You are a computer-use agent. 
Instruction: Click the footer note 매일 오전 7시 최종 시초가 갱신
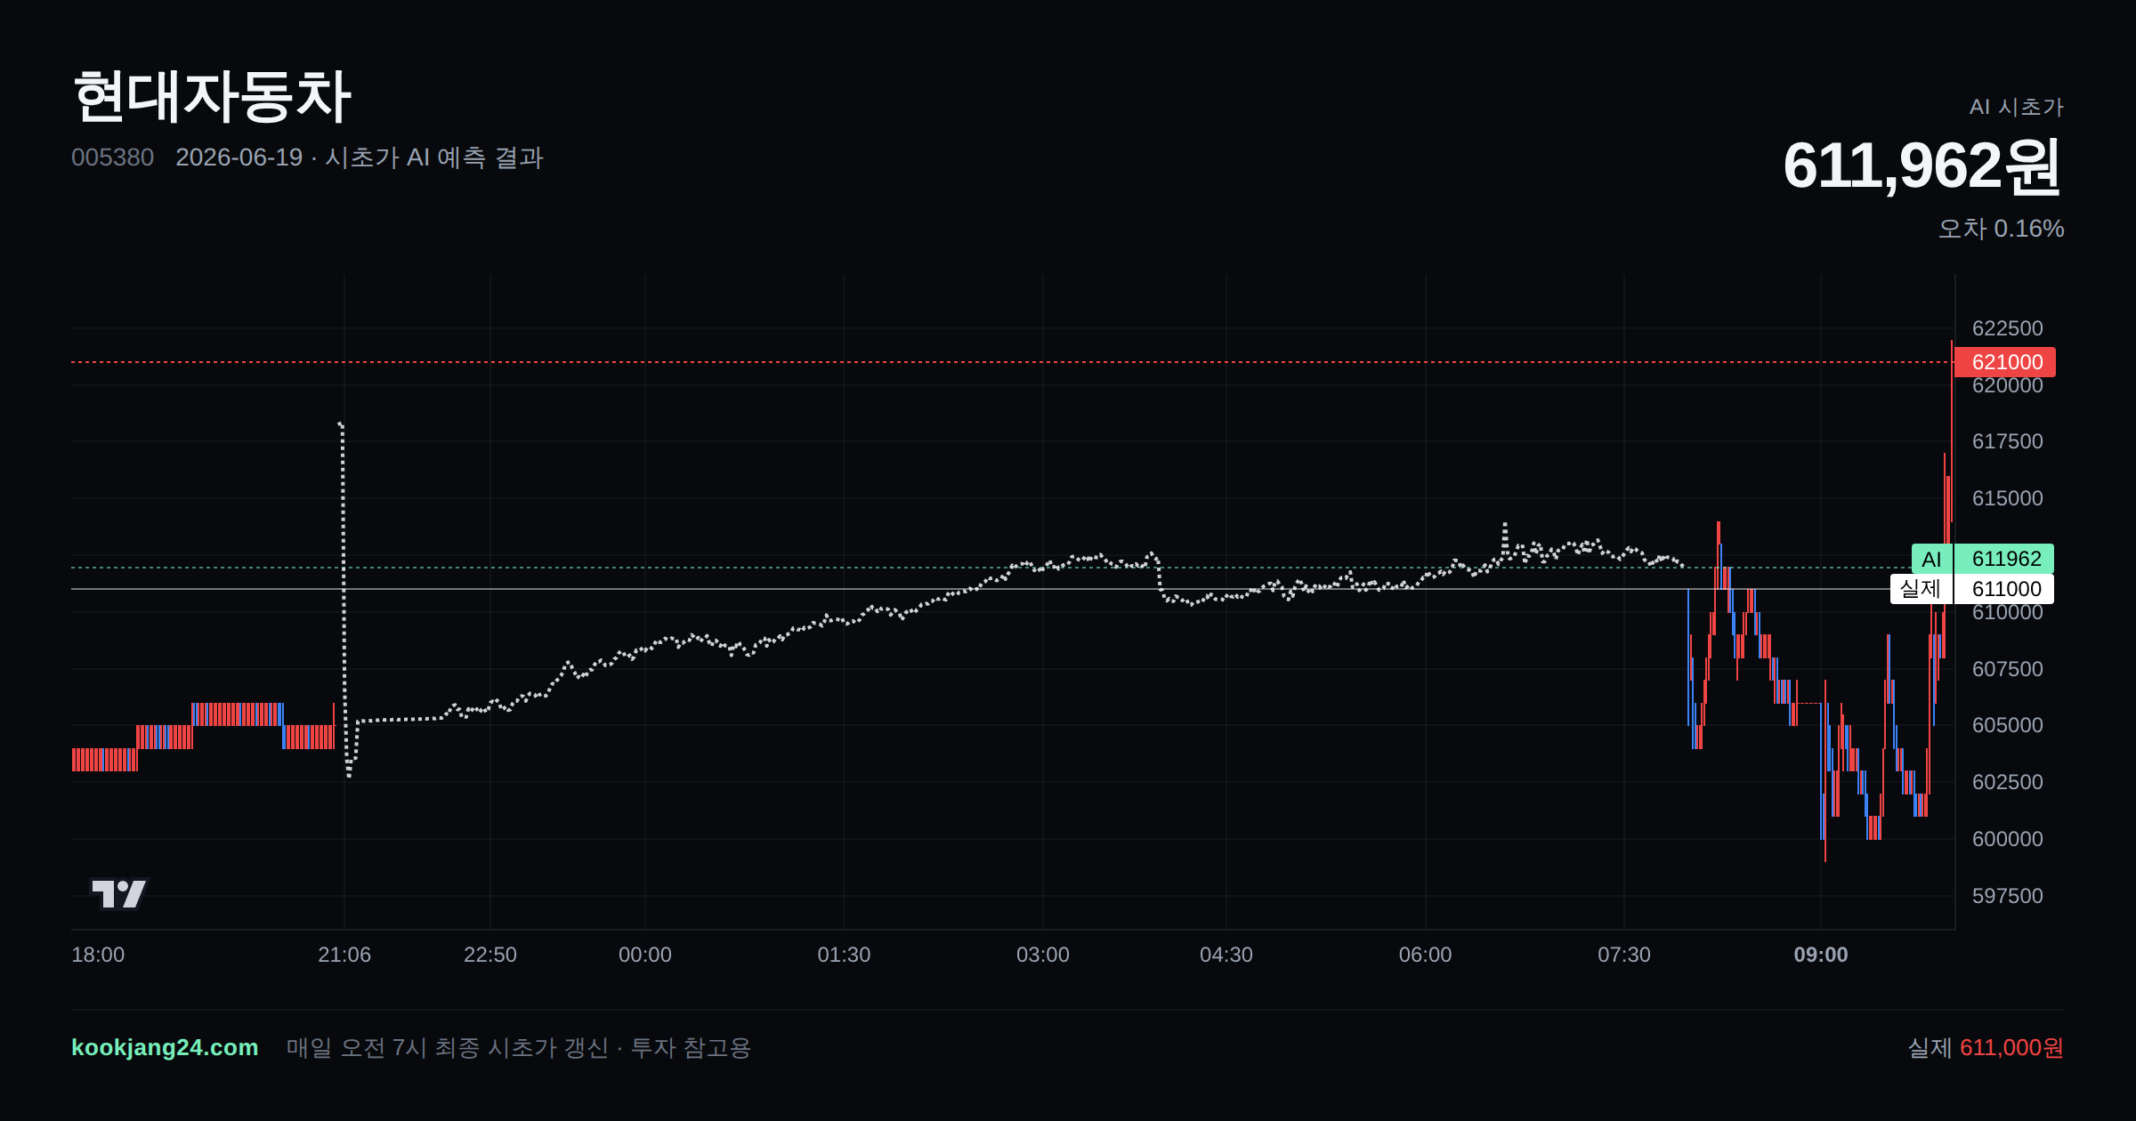[447, 1048]
